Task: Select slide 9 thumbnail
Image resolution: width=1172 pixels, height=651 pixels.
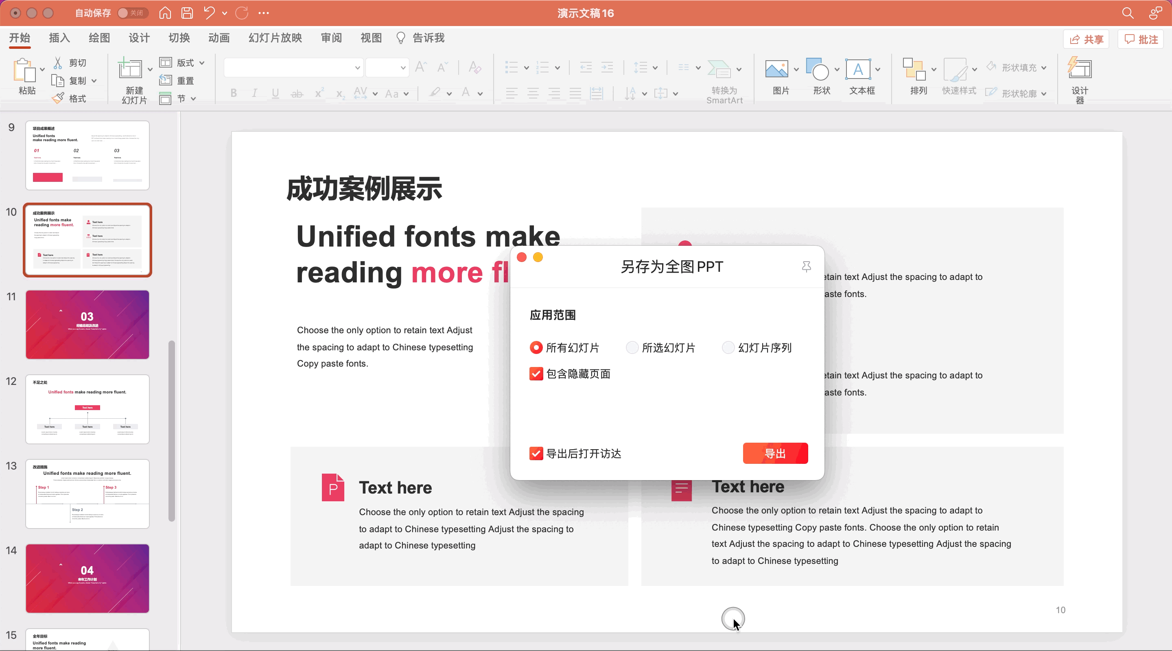Action: [x=87, y=155]
